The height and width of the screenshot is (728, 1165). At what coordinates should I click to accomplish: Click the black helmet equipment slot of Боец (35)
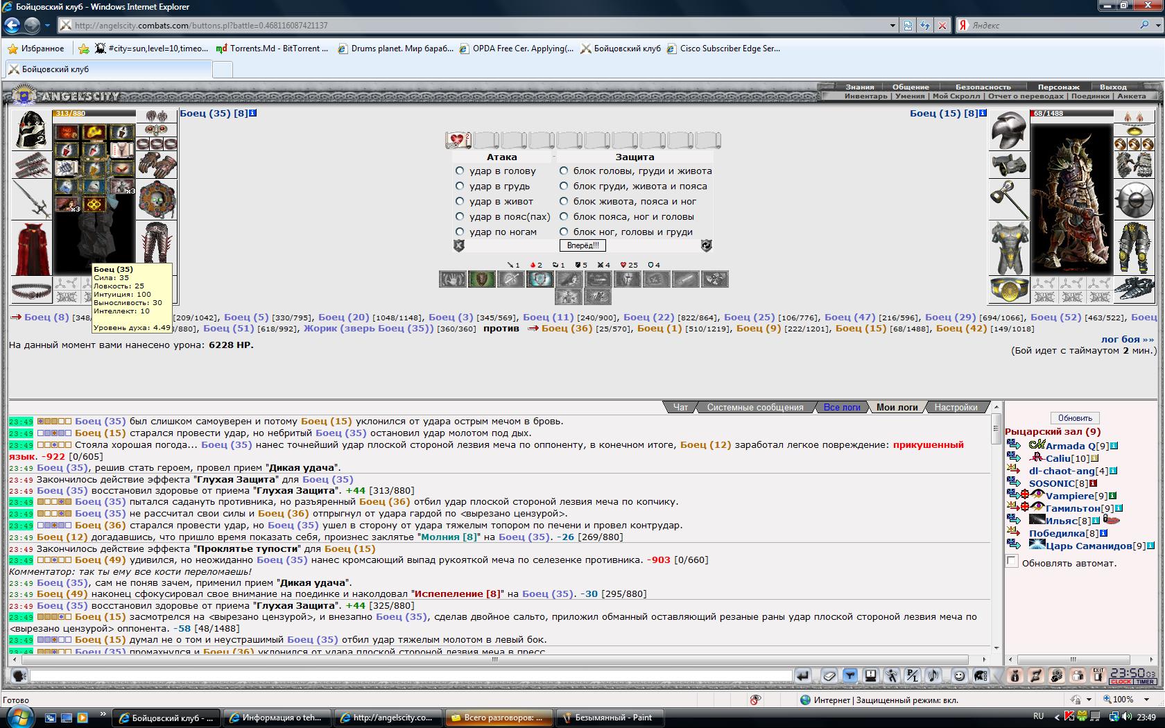(31, 130)
